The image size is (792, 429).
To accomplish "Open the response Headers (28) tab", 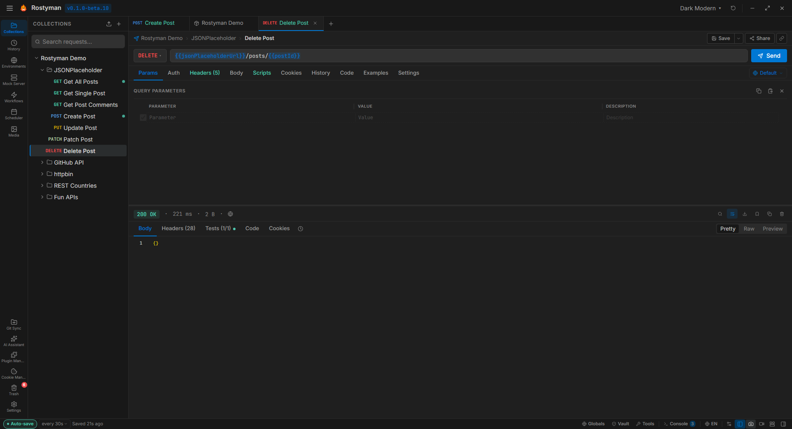I will [x=178, y=229].
